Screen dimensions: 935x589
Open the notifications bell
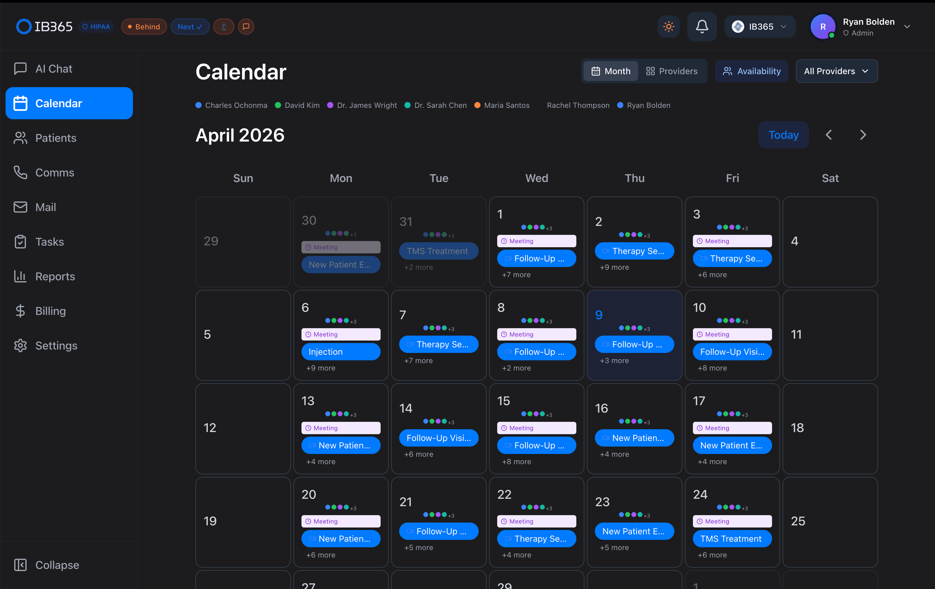(702, 26)
